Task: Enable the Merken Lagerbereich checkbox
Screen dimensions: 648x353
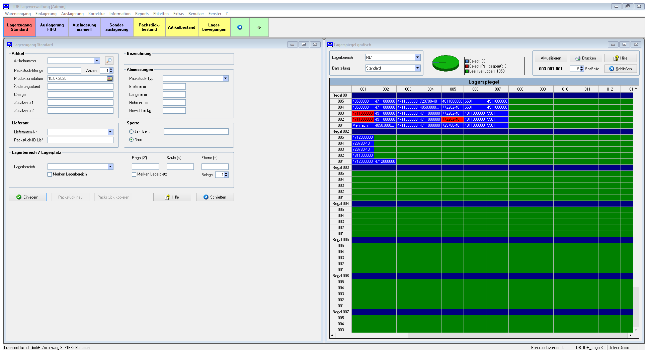Action: tap(50, 174)
